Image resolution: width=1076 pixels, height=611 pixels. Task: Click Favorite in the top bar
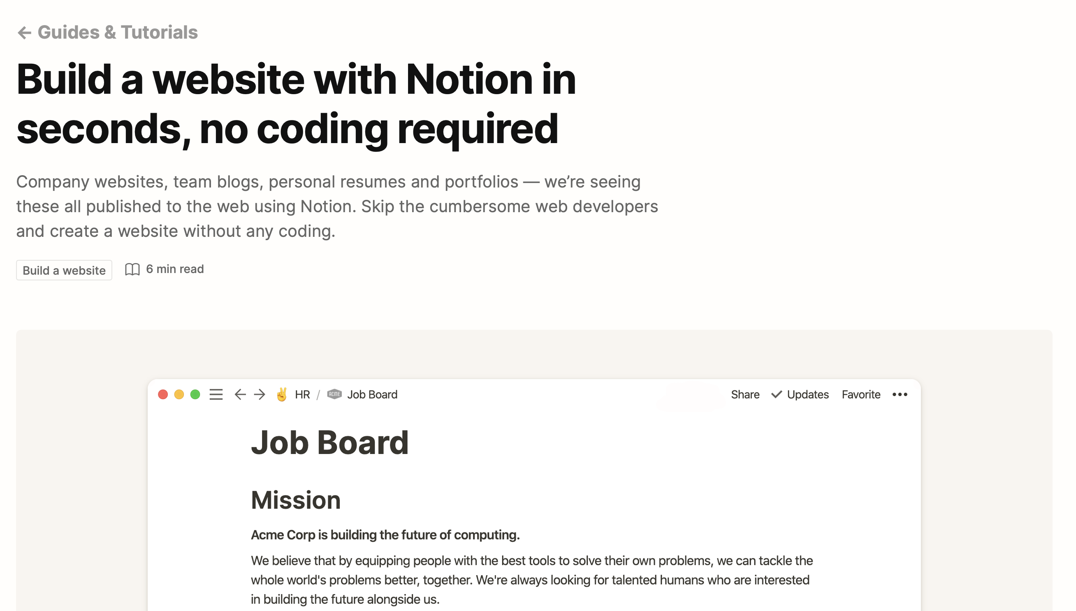861,394
